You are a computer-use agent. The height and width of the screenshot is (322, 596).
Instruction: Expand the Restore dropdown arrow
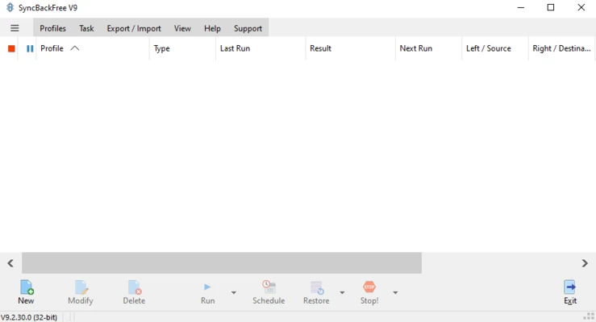coord(342,292)
